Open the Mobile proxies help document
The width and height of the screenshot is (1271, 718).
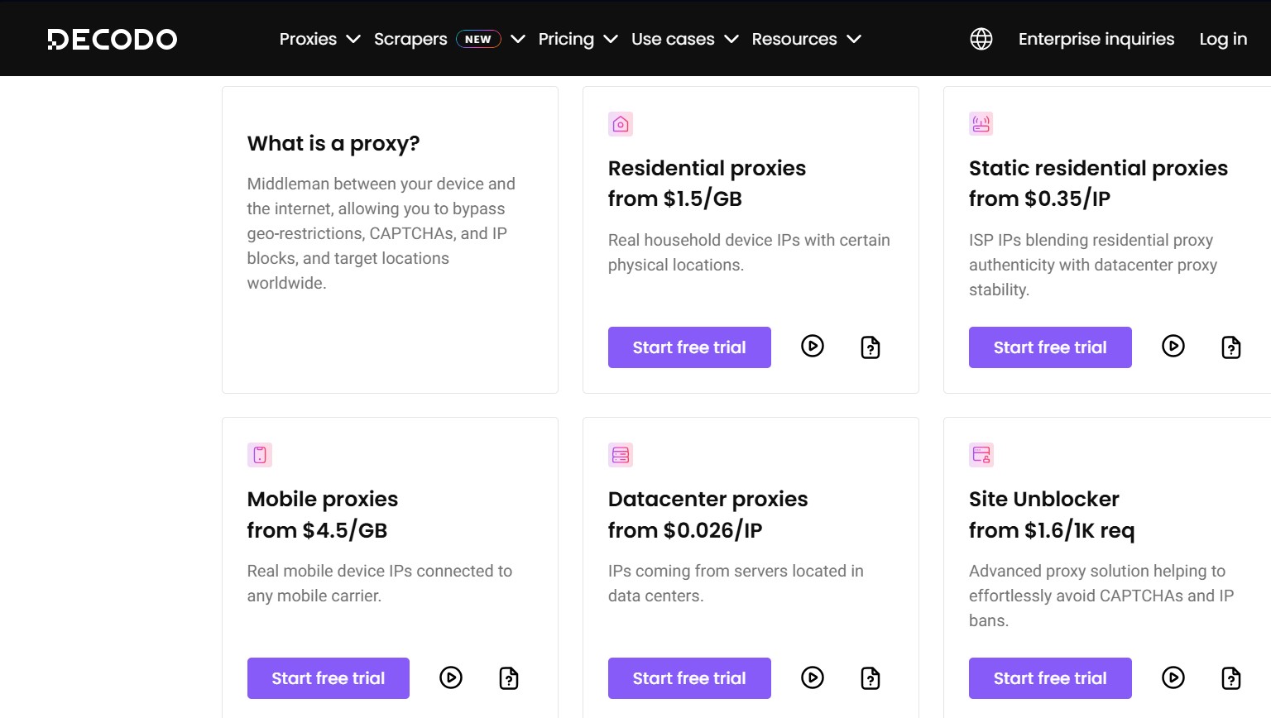(509, 678)
